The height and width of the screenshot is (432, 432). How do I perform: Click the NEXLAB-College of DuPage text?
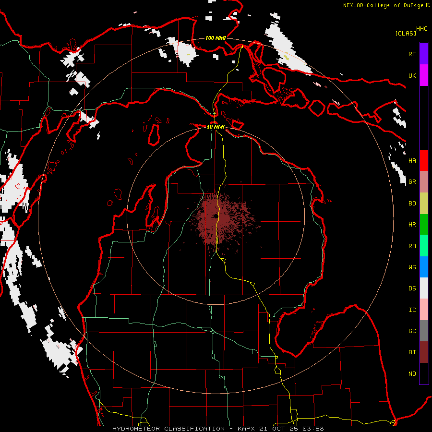383,5
